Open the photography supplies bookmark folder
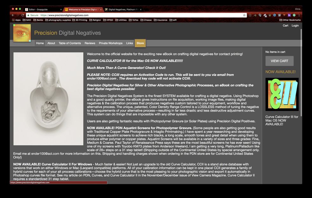312x198 pixels. (x=58, y=20)
